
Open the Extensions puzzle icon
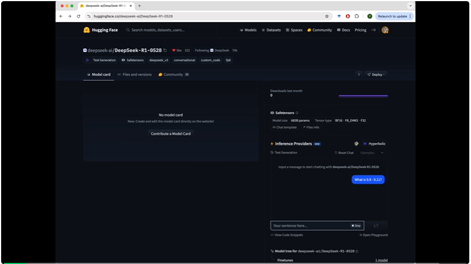pos(357,16)
